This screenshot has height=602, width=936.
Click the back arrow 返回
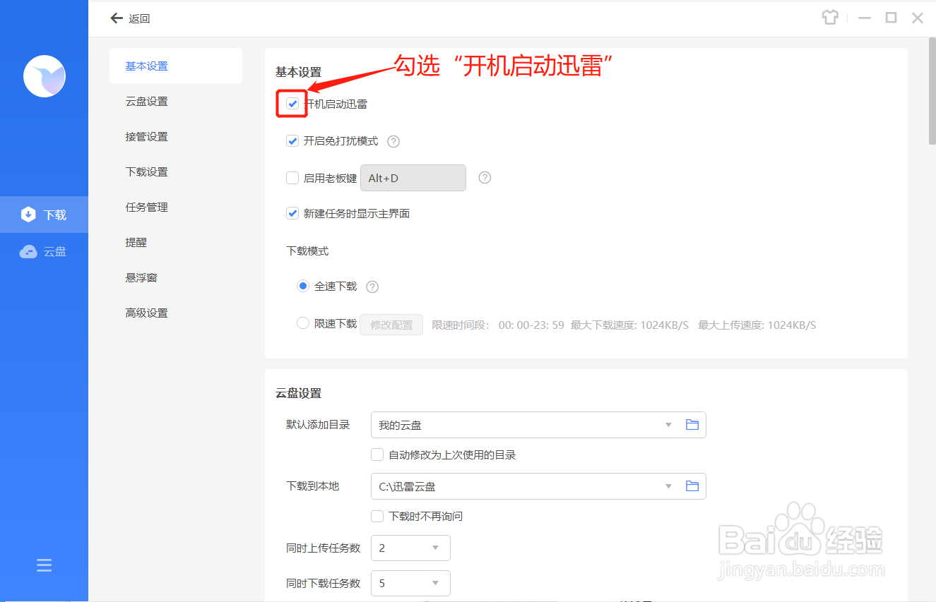(131, 18)
